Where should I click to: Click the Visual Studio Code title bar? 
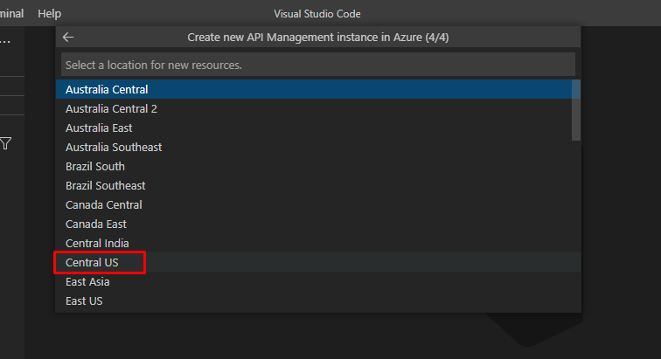pos(317,14)
